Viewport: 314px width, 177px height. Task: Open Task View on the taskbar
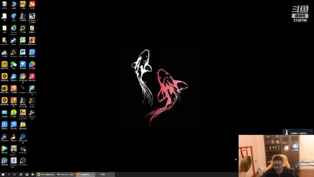[x=15, y=175]
